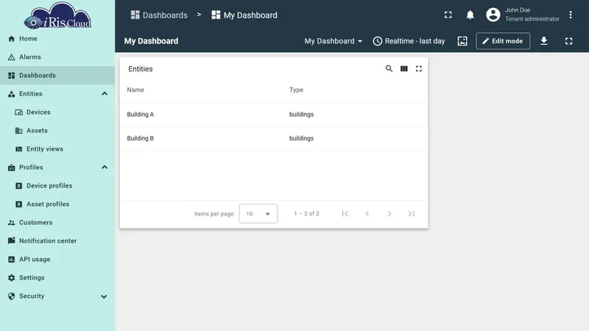
Task: Click the pagination text '1 – 2 of 2'
Action: (306, 213)
